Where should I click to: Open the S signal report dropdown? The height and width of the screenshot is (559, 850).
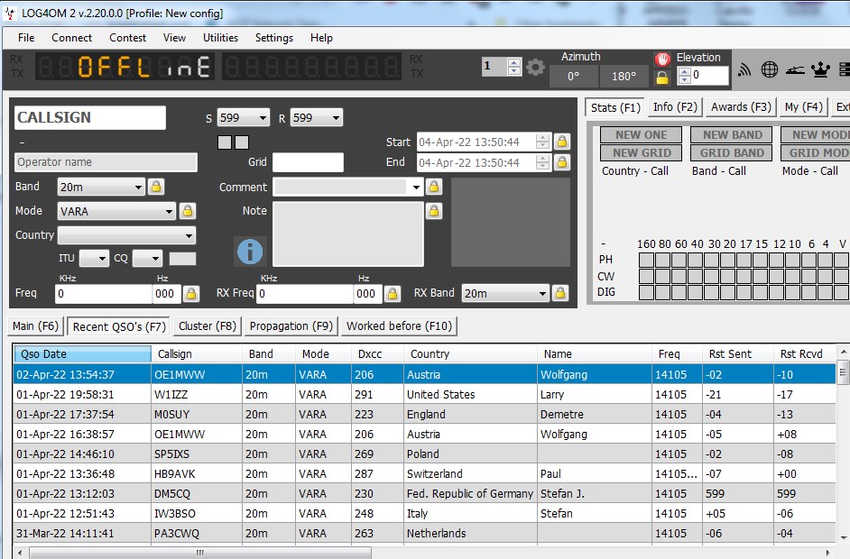click(263, 118)
